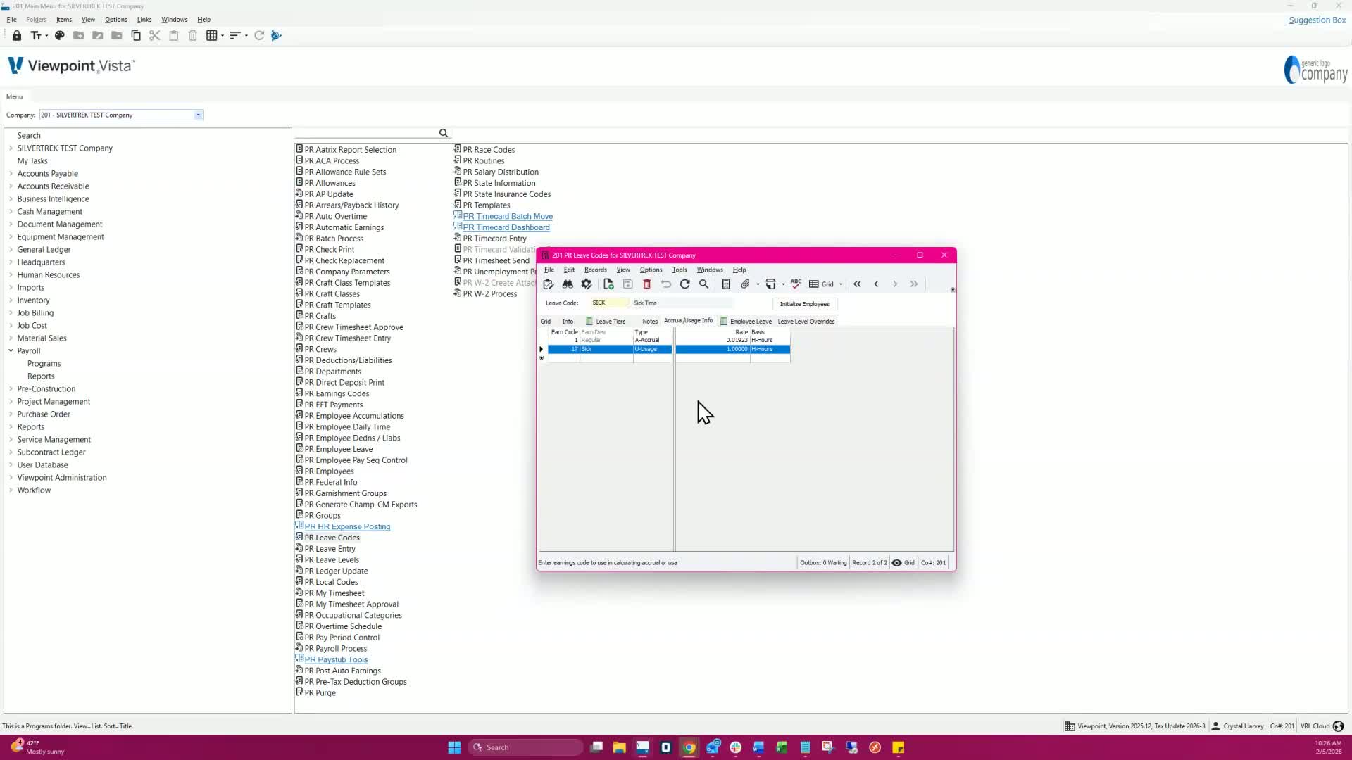Image resolution: width=1352 pixels, height=760 pixels.
Task: Open the PR Timecard Dashboard link
Action: pyautogui.click(x=506, y=227)
